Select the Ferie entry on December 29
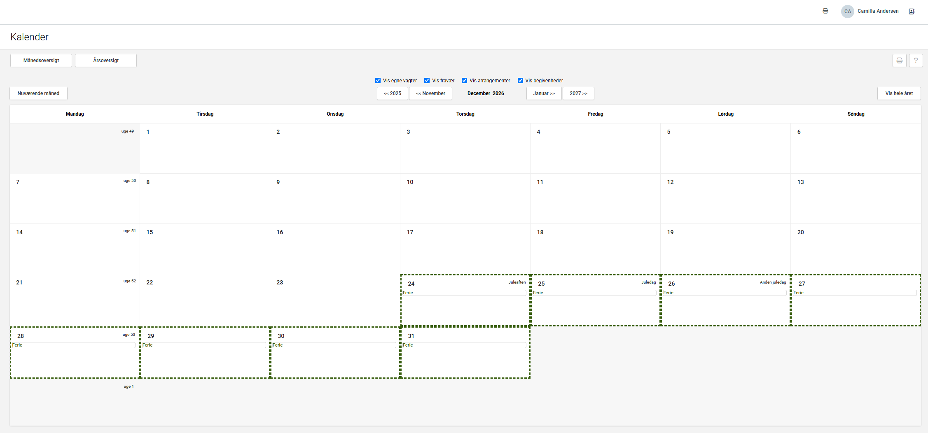The width and height of the screenshot is (928, 433). click(x=204, y=345)
